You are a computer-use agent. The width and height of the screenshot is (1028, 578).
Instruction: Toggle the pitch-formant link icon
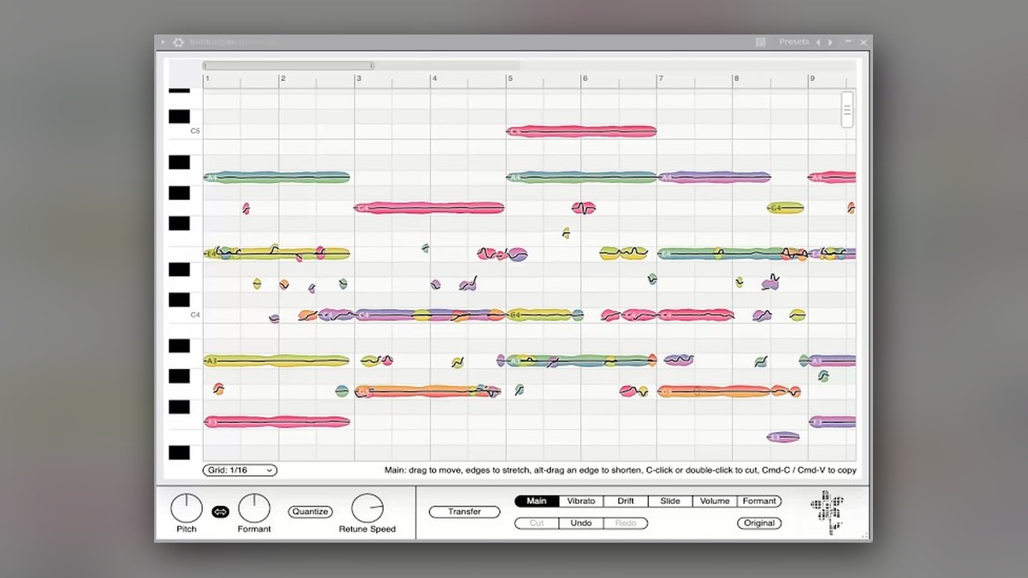tap(220, 511)
